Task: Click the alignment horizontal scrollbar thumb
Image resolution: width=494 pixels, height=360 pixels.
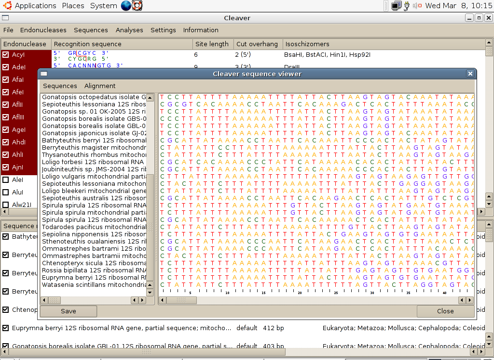Action: 181,300
